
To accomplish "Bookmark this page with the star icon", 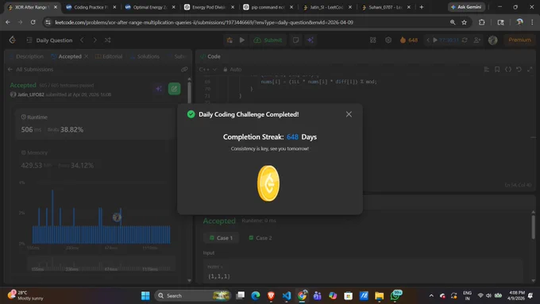I will click(464, 22).
